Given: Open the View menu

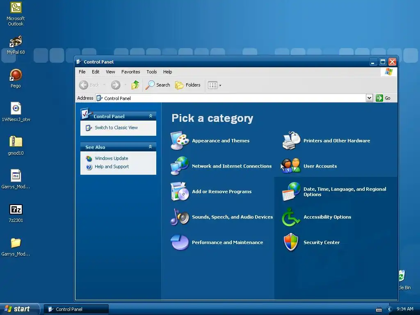Looking at the screenshot, I should [110, 72].
